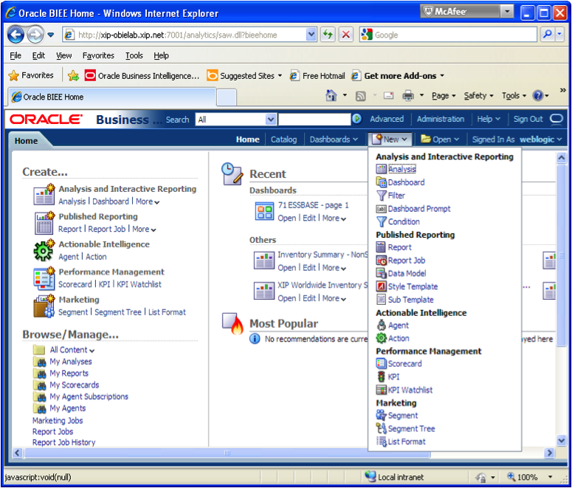Screen dimensions: 572x488
Task: Click the Action gear icon in New menu
Action: click(382, 338)
